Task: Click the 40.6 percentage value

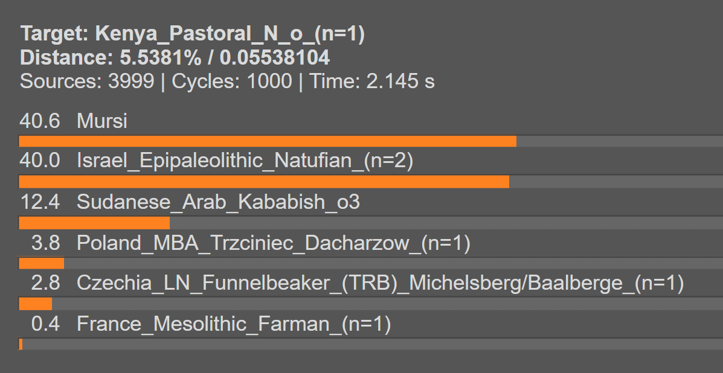Action: point(40,121)
